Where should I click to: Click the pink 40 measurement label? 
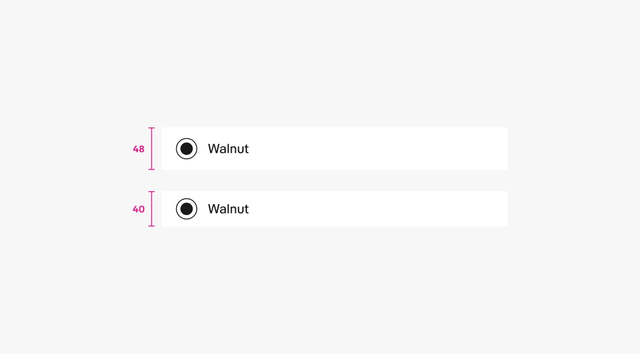coord(138,209)
